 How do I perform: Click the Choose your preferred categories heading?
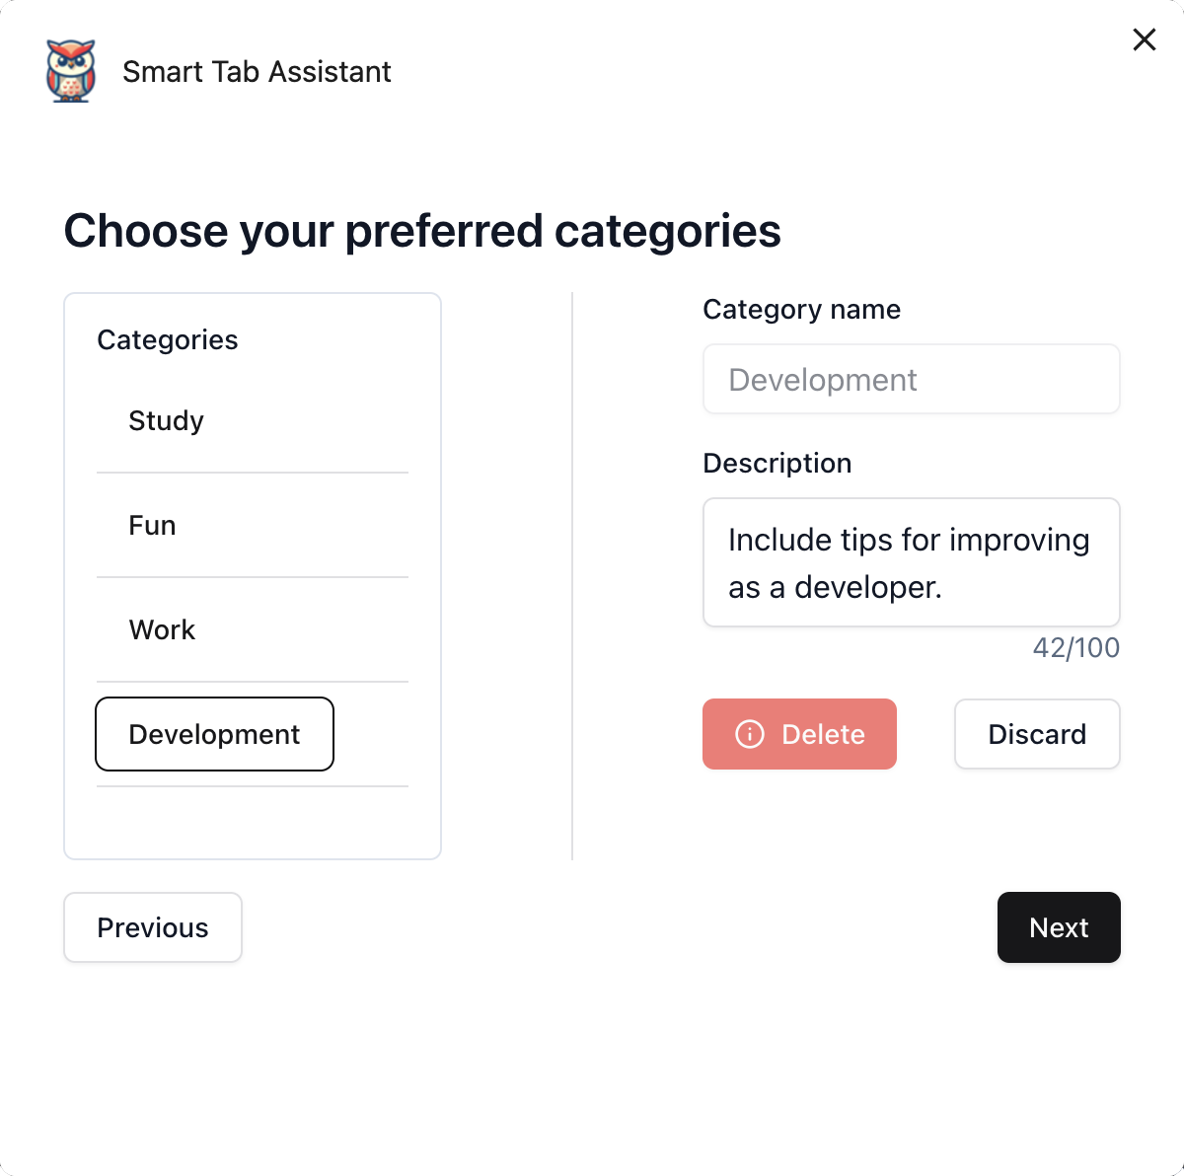[422, 231]
